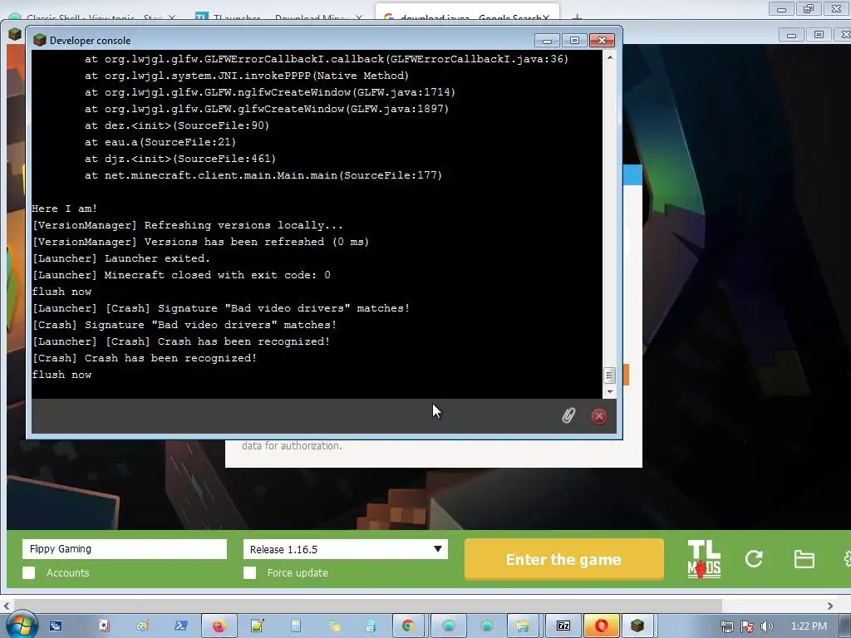
Task: Click the browser page horizontal scrollbar thumb
Action: (x=367, y=606)
